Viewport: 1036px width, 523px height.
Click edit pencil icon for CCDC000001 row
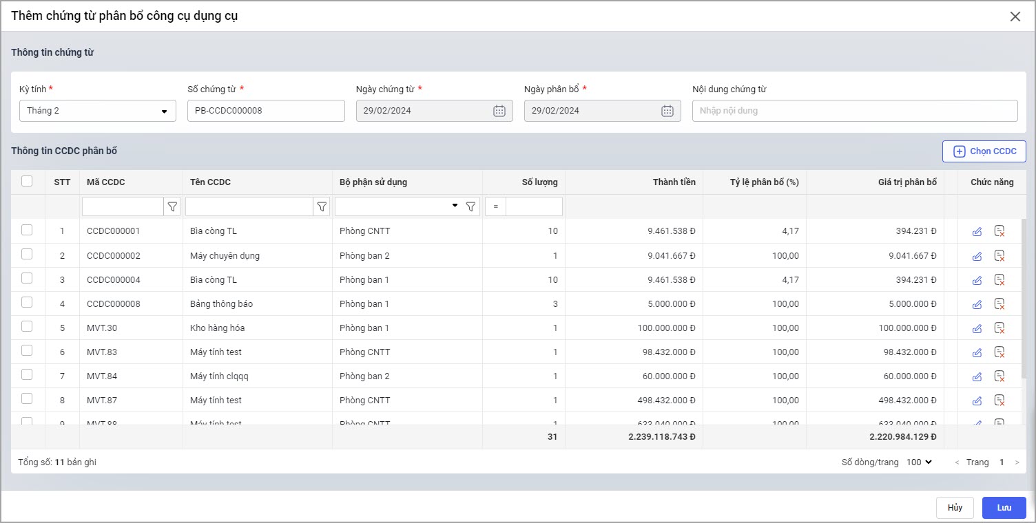tap(977, 232)
